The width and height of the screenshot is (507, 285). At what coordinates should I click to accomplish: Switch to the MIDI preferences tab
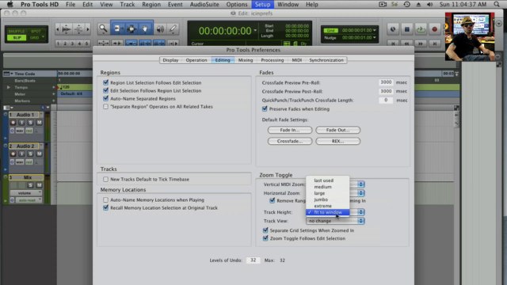click(x=296, y=60)
